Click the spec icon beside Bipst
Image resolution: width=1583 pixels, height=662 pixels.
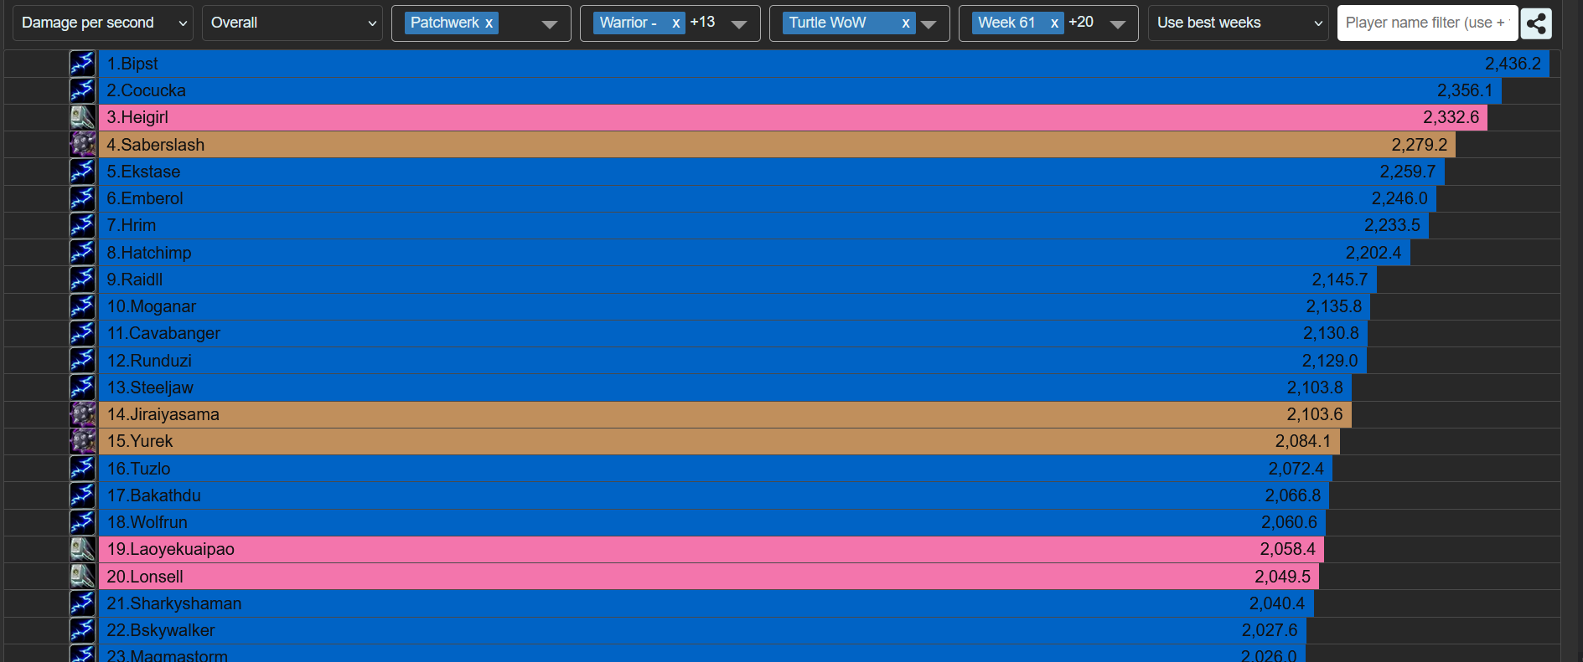(82, 64)
